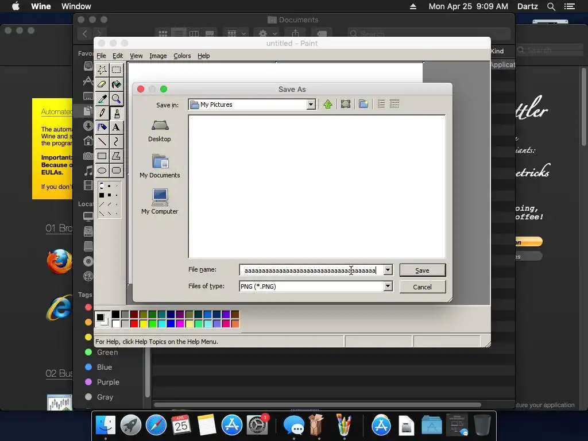The image size is (588, 441).
Task: Open the Wine menu in macOS menu bar
Action: 41,6
